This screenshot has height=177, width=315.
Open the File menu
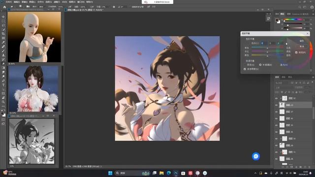(8, 2)
